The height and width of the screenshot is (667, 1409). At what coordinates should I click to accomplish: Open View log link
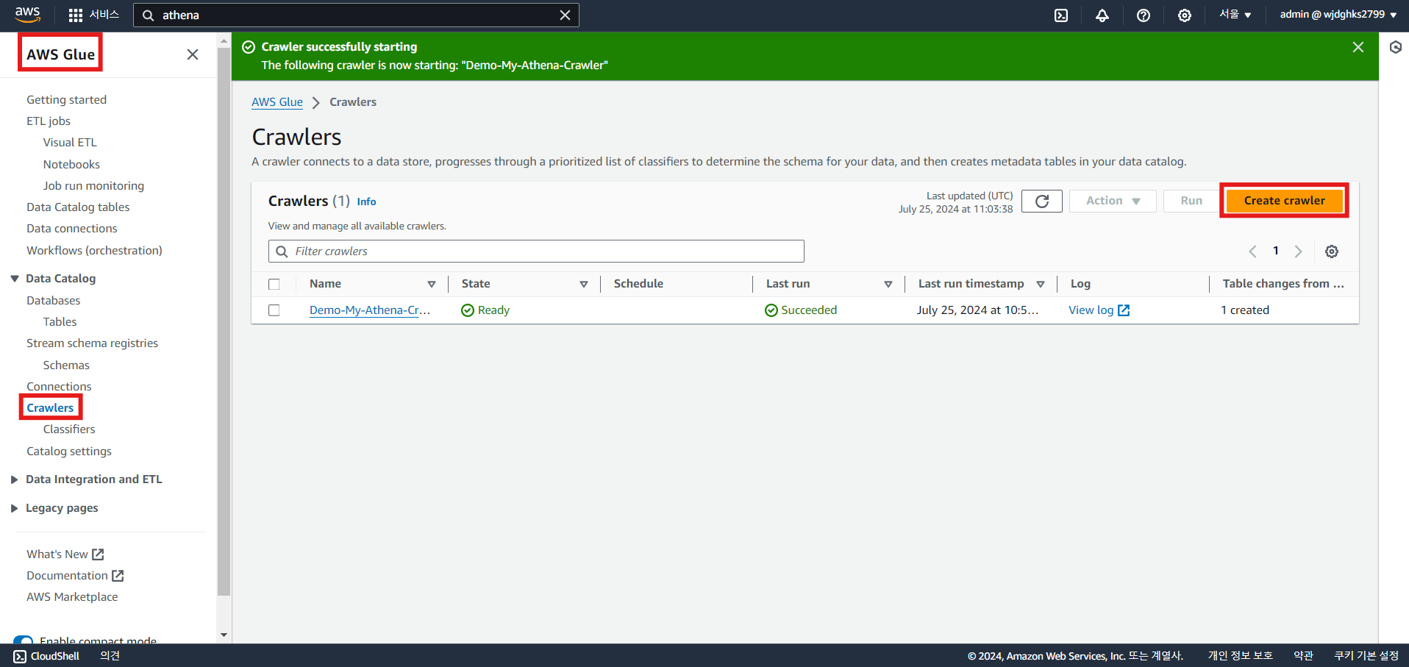[x=1099, y=310]
